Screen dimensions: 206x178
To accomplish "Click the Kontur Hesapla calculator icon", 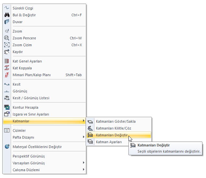I will tap(7, 107).
